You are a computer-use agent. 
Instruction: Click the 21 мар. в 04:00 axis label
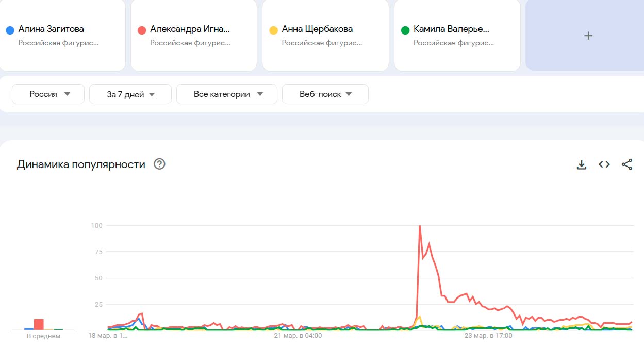pos(298,336)
